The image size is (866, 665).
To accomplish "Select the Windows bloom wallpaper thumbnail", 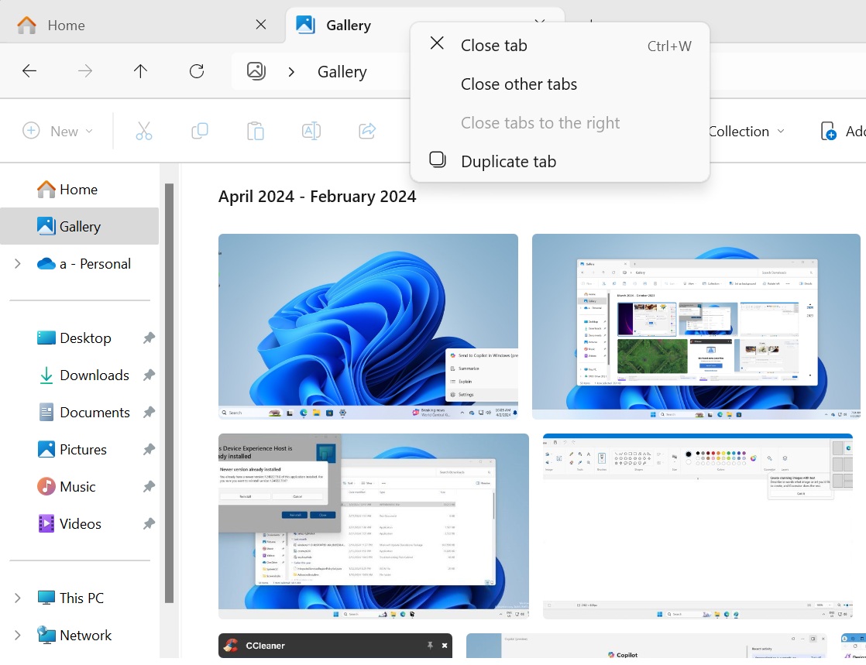I will (369, 326).
